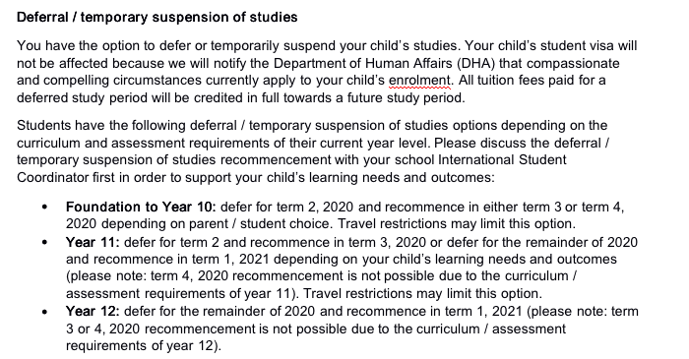Click the first bullet point marker

point(44,207)
